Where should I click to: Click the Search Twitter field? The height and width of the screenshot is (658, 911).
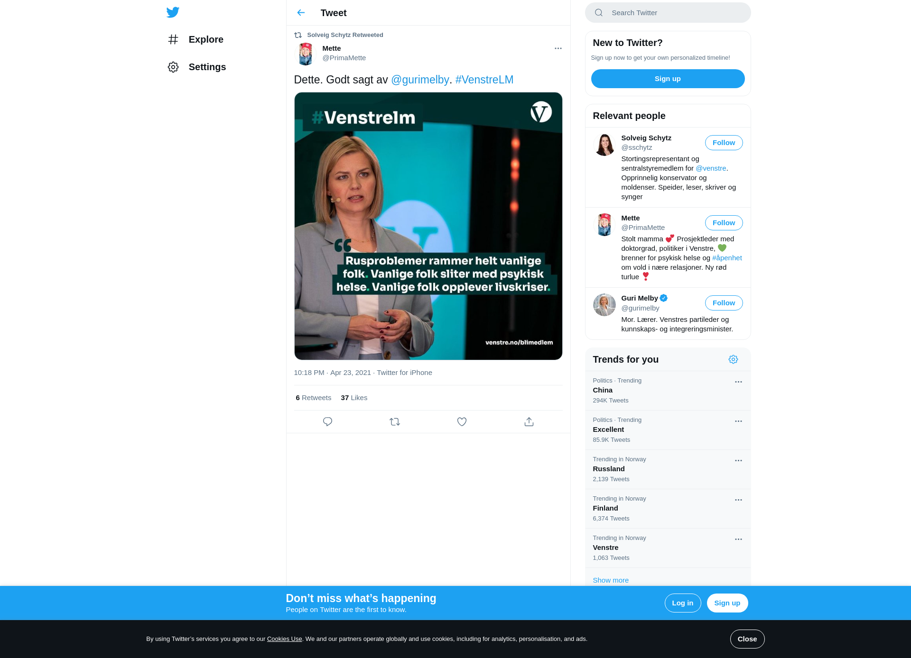[x=668, y=13]
